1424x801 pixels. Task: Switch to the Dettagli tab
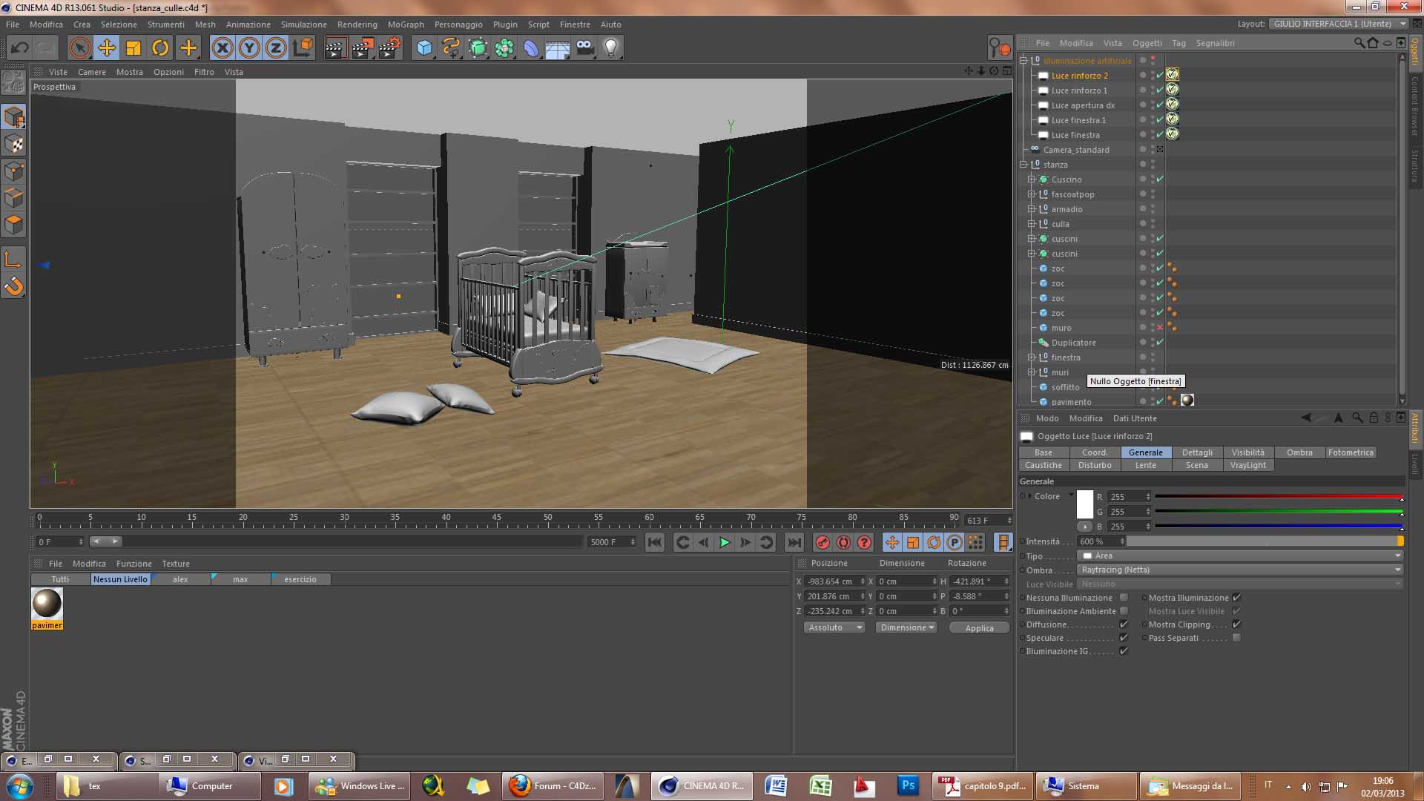click(x=1197, y=452)
